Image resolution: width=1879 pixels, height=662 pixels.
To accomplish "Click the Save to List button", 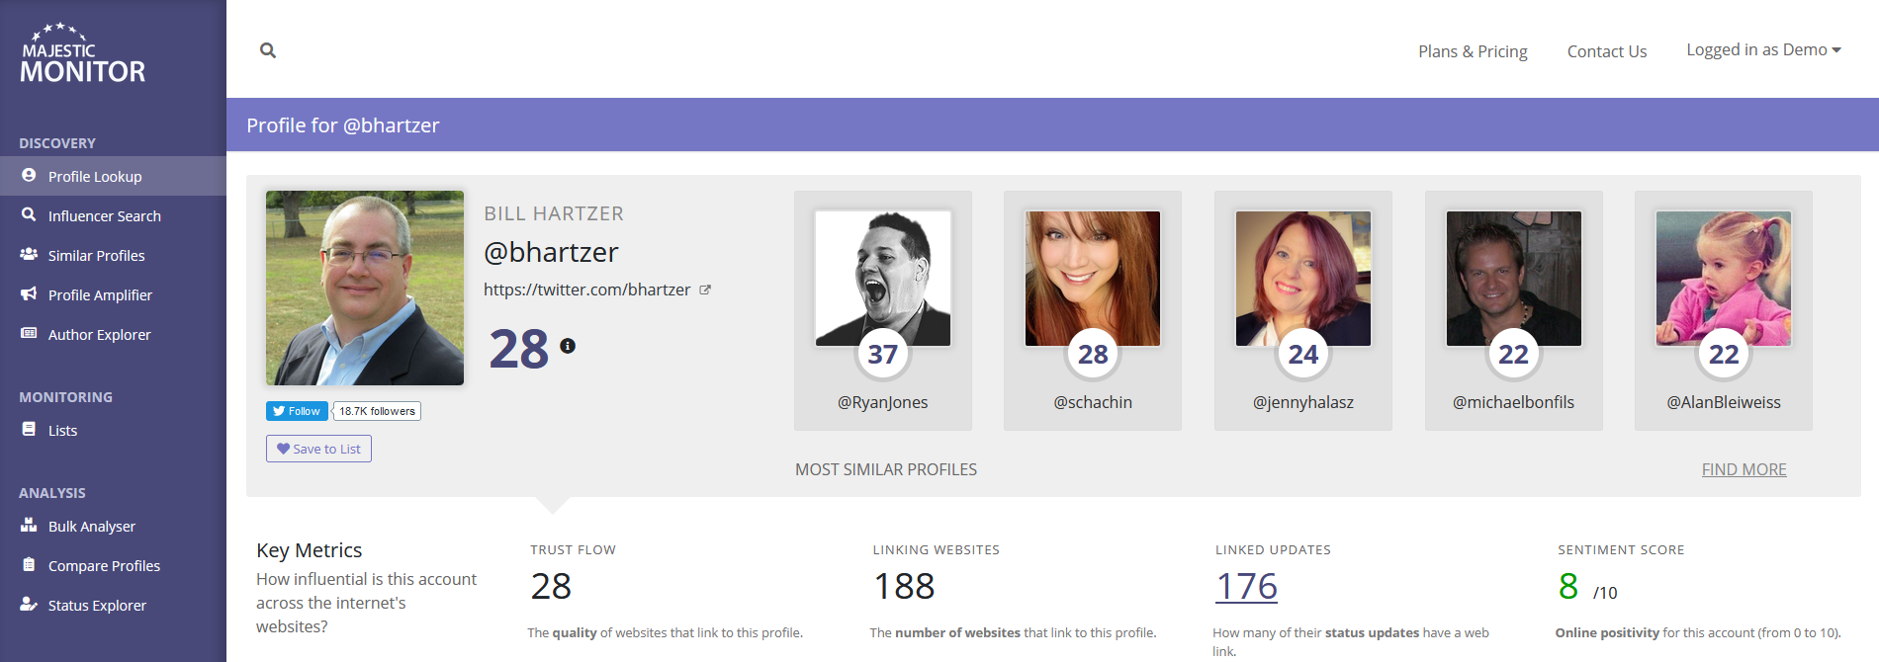I will 318,449.
